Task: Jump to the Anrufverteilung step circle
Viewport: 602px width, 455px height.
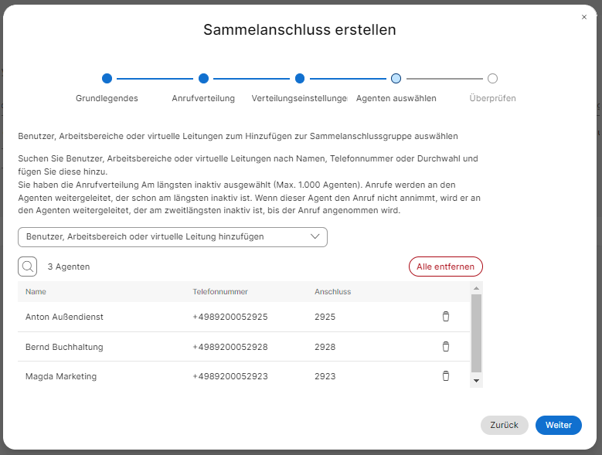Action: click(203, 78)
